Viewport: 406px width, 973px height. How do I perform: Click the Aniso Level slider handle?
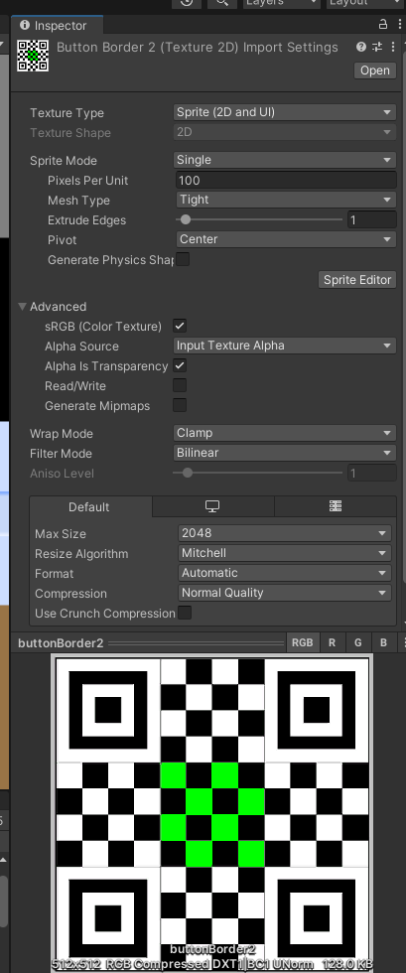tap(188, 473)
